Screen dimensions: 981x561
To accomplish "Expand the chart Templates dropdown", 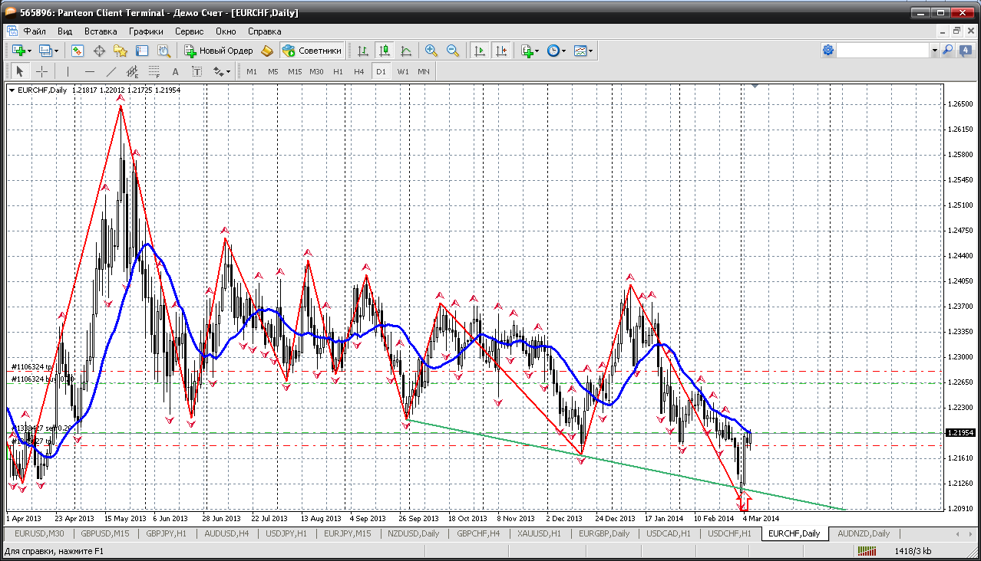I will click(591, 51).
